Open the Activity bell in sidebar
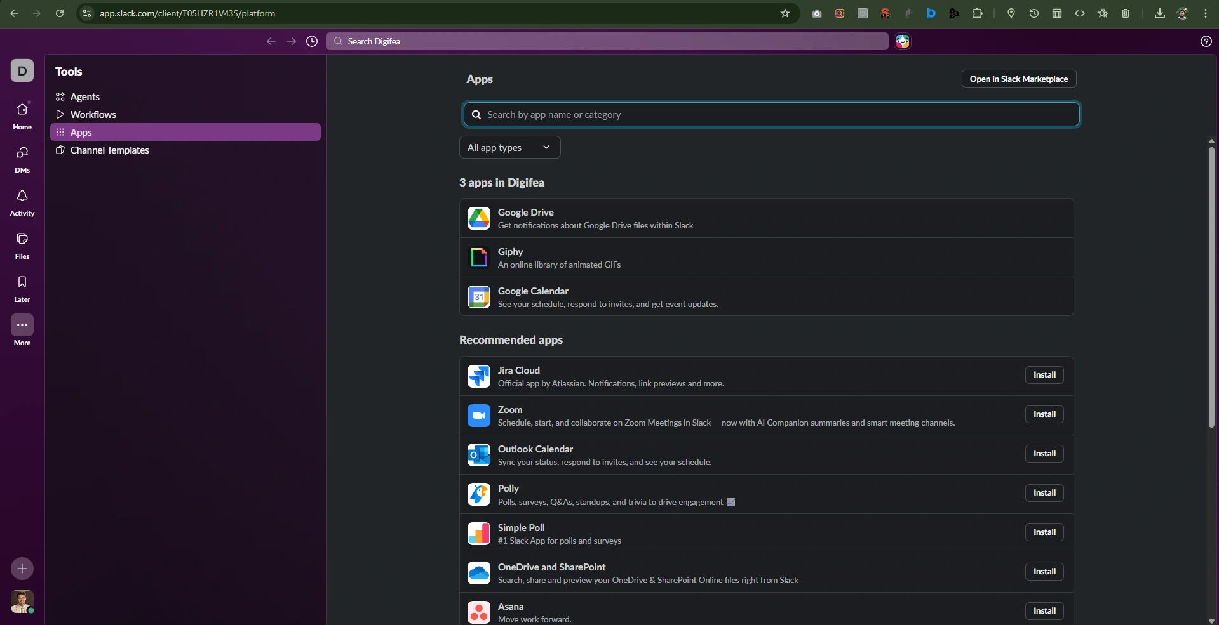 click(x=22, y=202)
